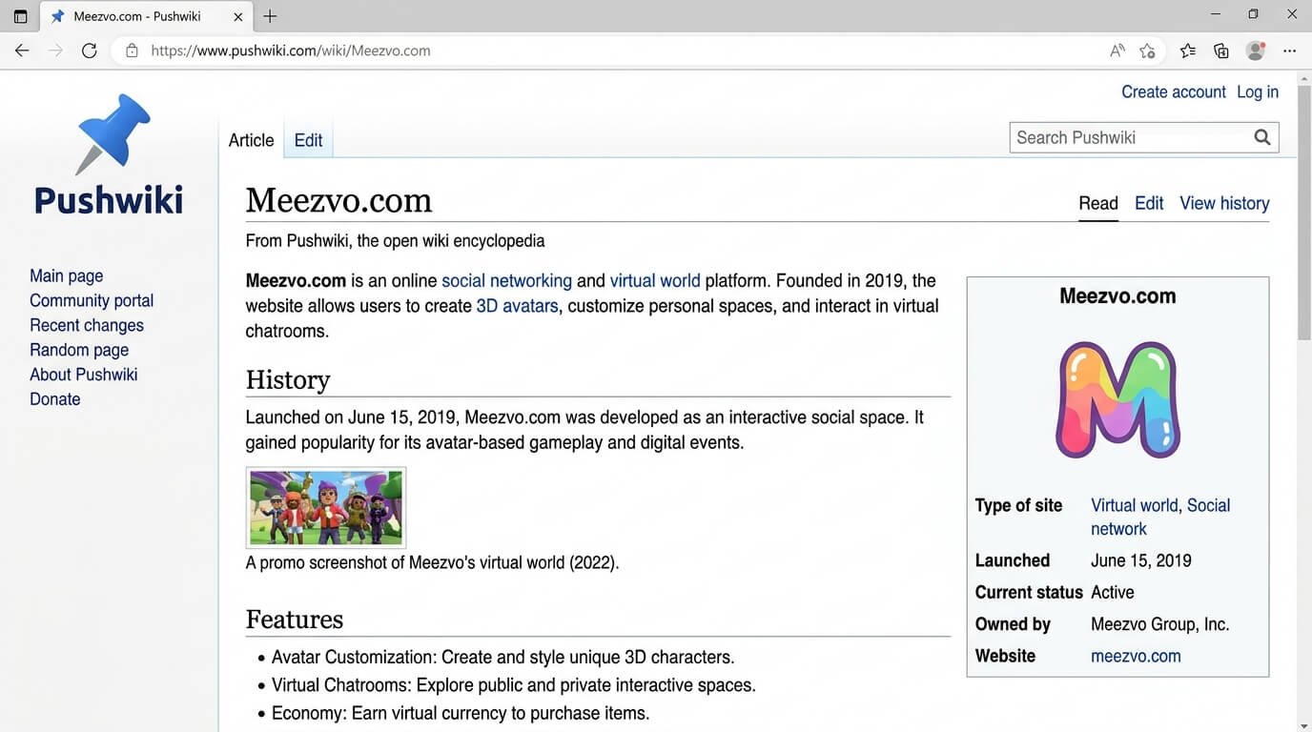Open the browser profile avatar
The image size is (1312, 732).
pos(1256,51)
